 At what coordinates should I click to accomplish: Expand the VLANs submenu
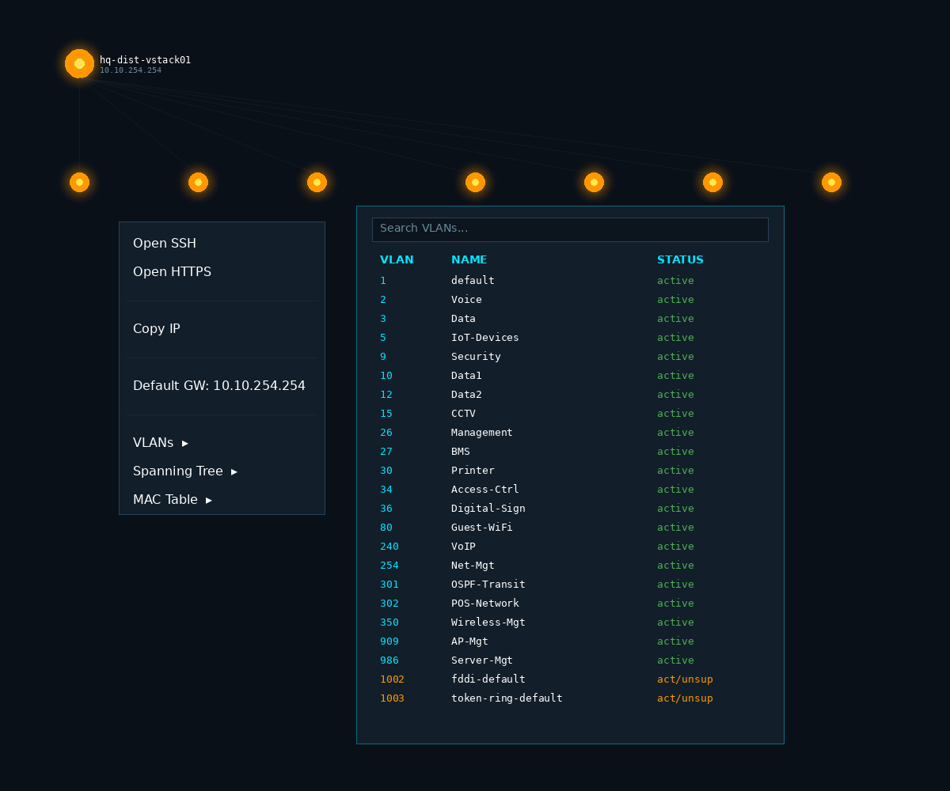pos(154,442)
